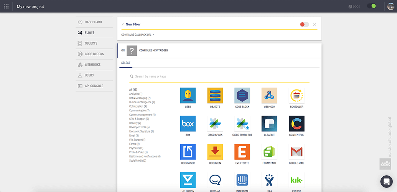Screen dimensions: 397x192
Task: Select the HelloSign integration icon
Action: (188, 180)
